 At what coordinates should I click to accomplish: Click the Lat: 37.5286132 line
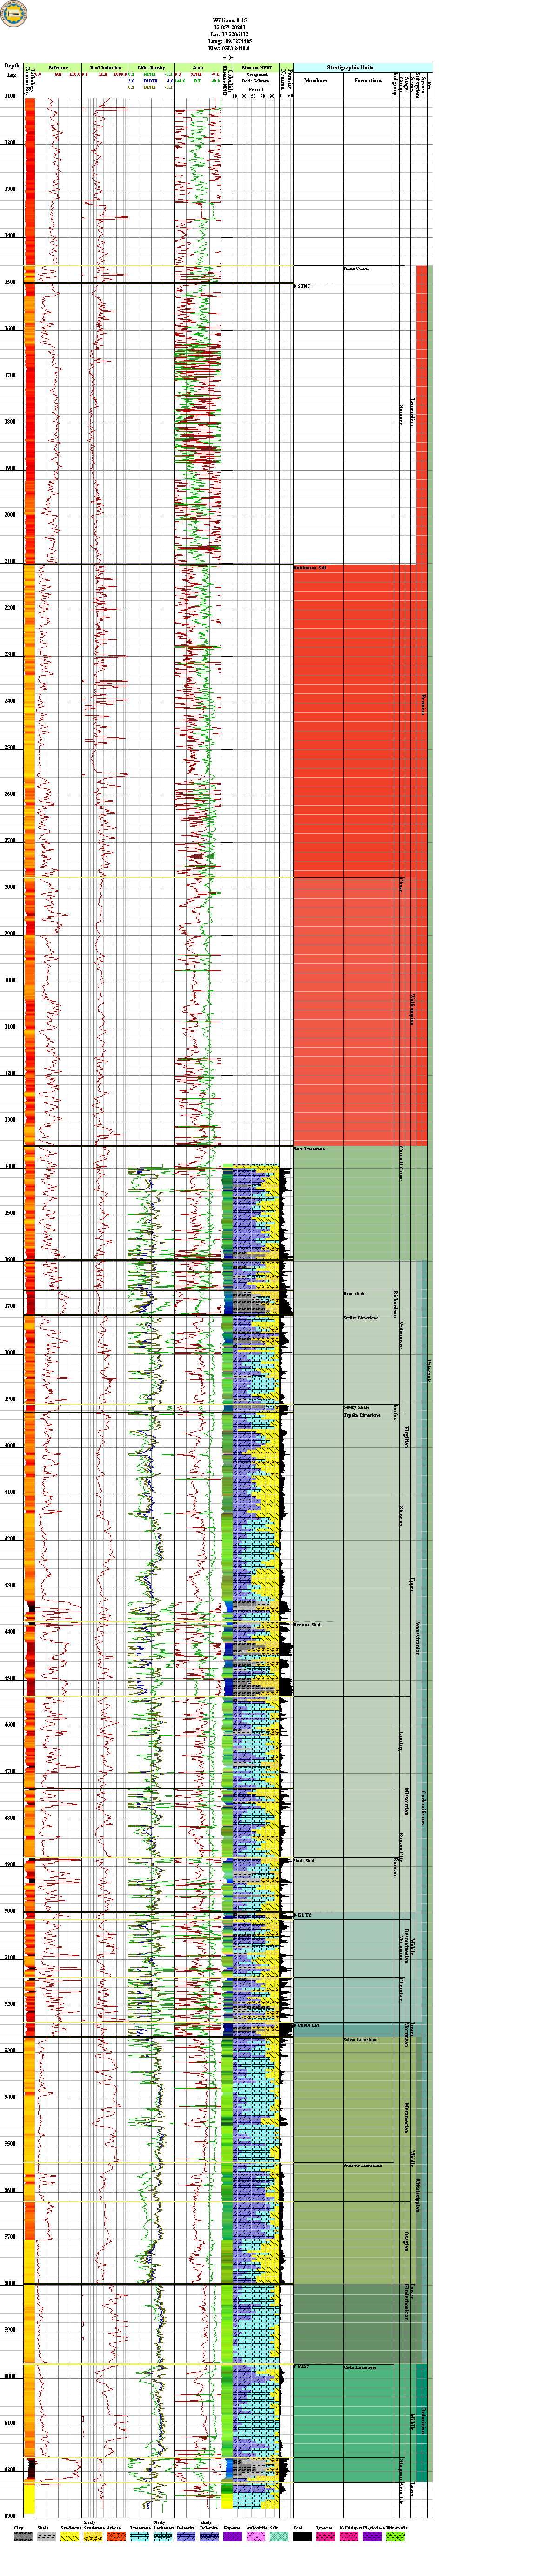click(230, 34)
